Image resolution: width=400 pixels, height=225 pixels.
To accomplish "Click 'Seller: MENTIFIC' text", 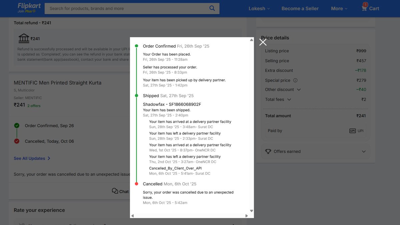I will coord(28,98).
